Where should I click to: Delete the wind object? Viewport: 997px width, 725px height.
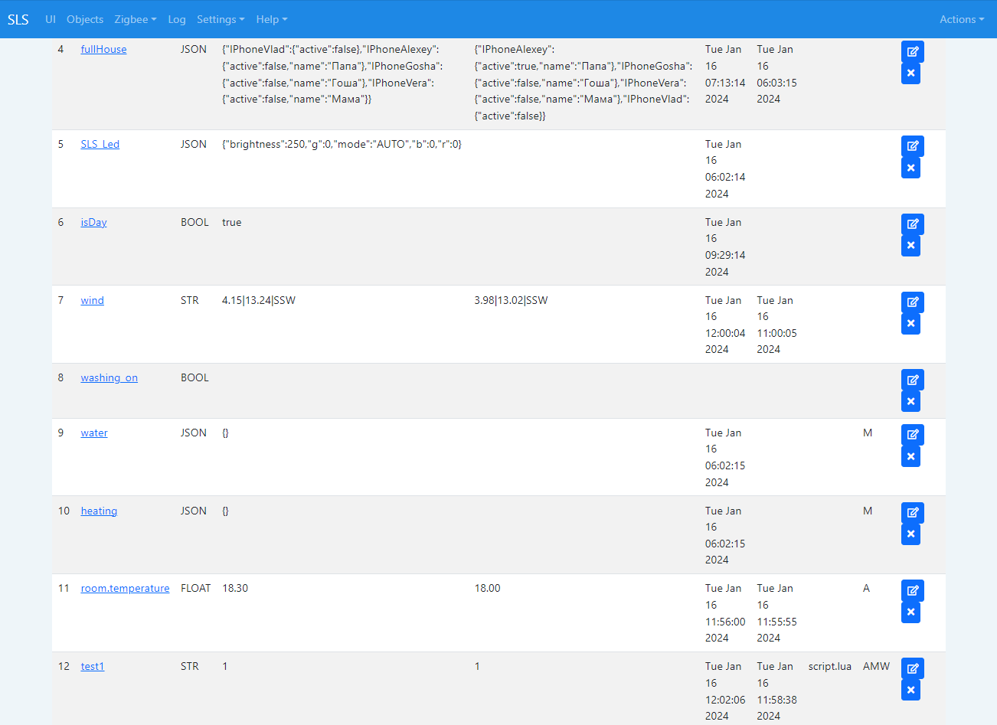(910, 324)
